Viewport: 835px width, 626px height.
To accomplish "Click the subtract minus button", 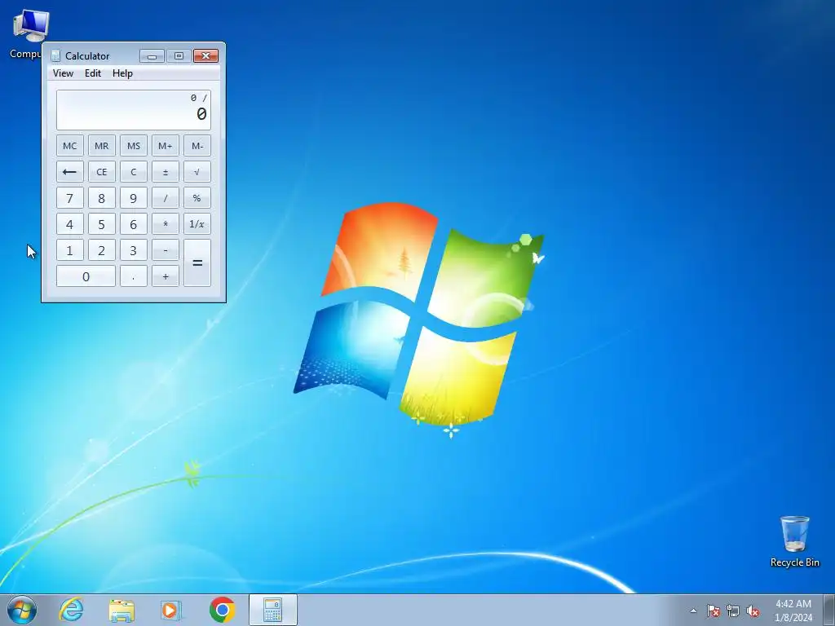I will (165, 250).
